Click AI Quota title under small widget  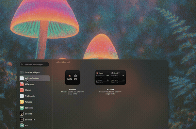pyautogui.click(x=73, y=89)
